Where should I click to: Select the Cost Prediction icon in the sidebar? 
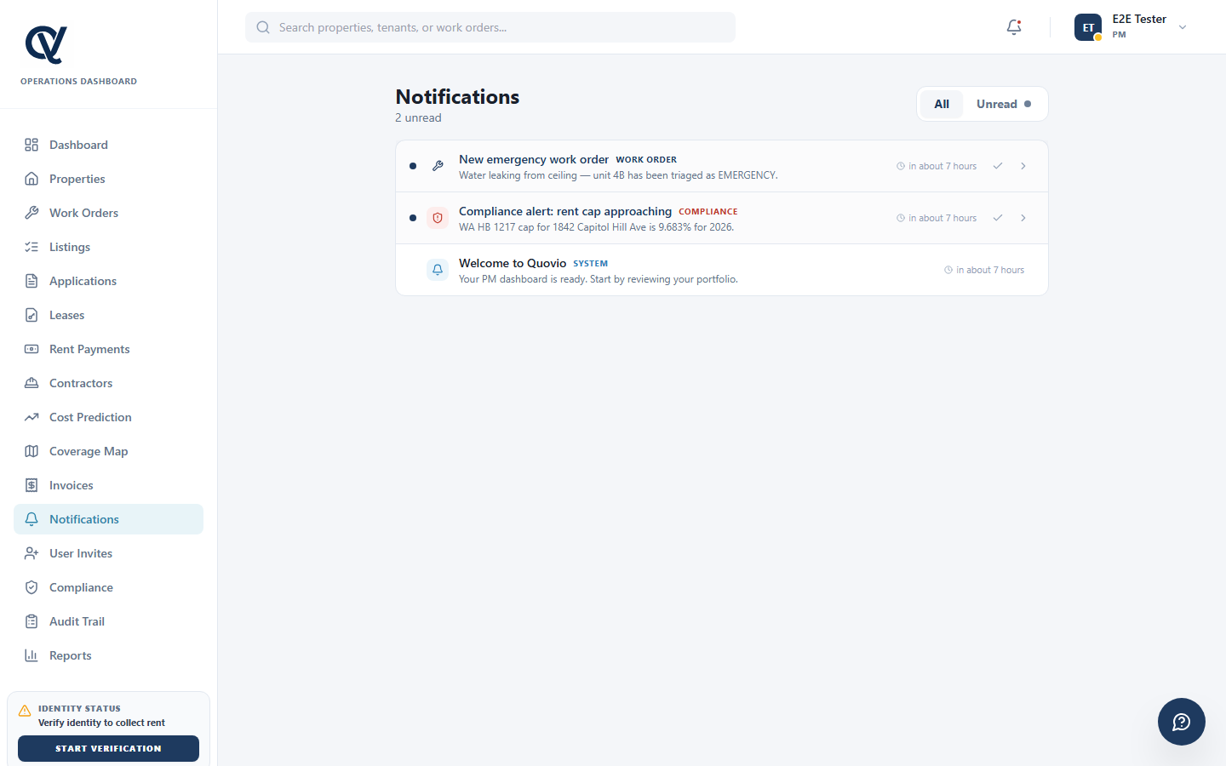[31, 417]
